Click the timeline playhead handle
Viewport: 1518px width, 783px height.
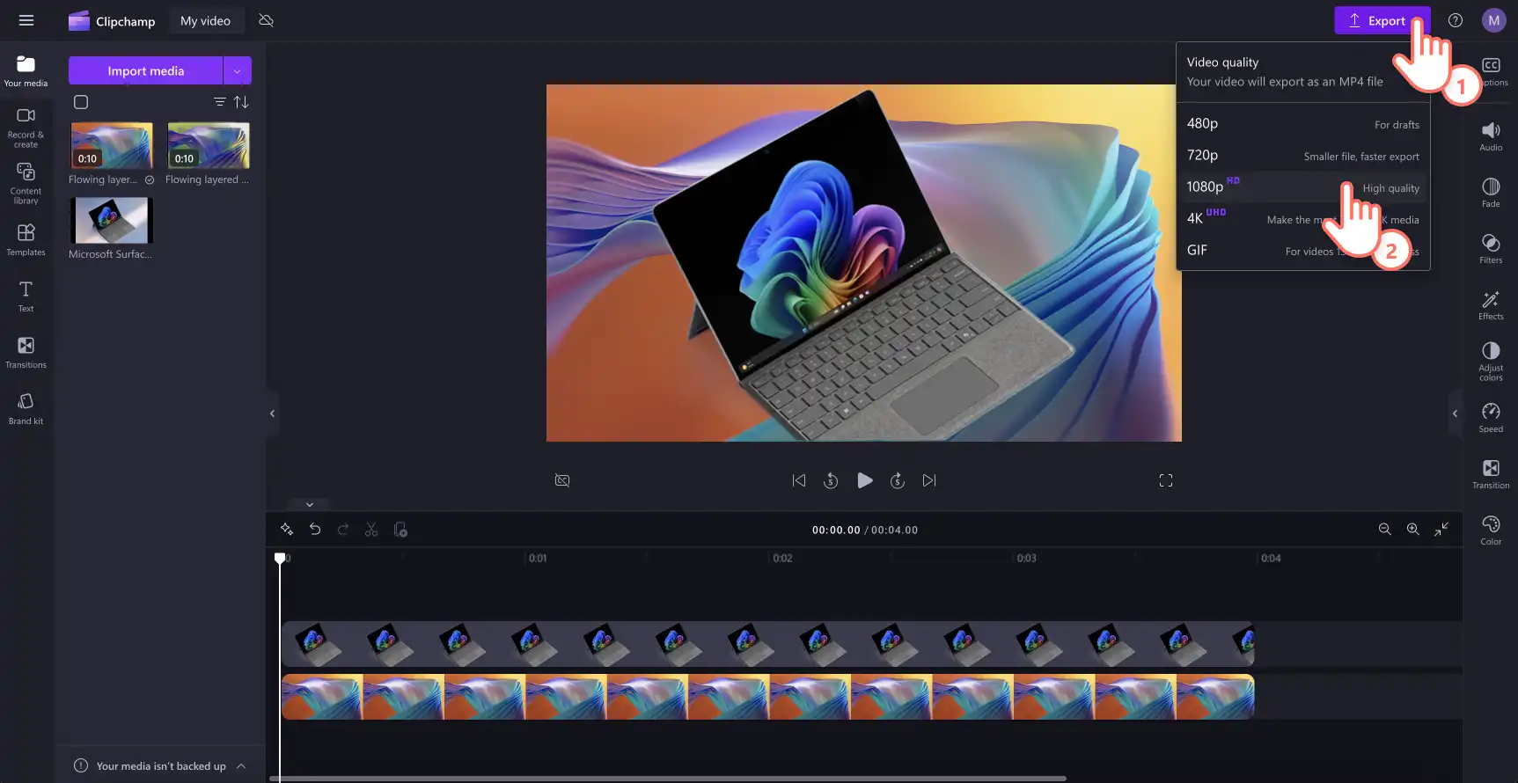coord(280,559)
